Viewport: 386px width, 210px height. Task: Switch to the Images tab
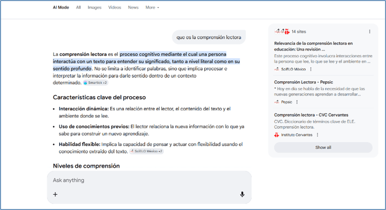94,7
